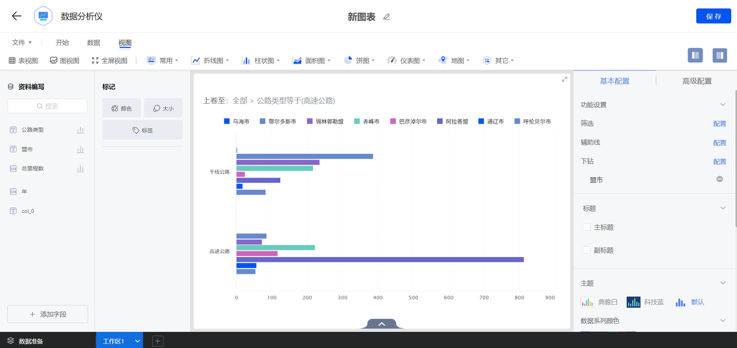Switch to 表视图 table view

pyautogui.click(x=23, y=60)
